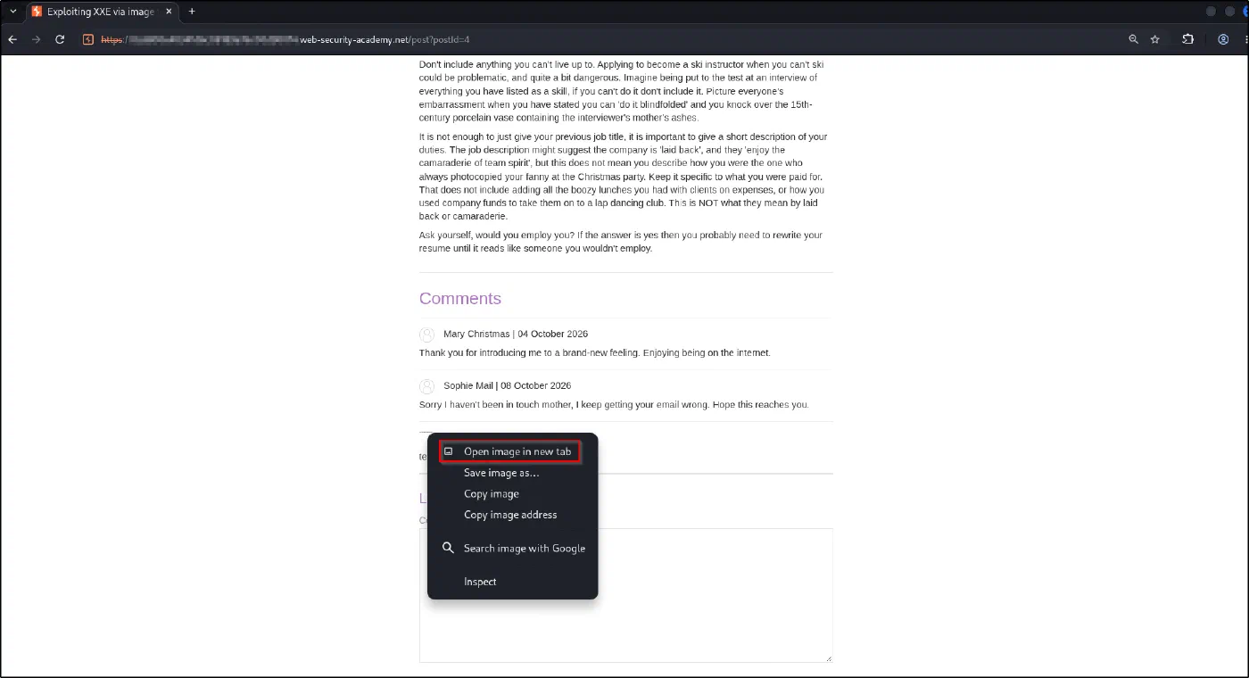1249x678 pixels.
Task: Reload the page with the refresh icon
Action: pyautogui.click(x=61, y=39)
